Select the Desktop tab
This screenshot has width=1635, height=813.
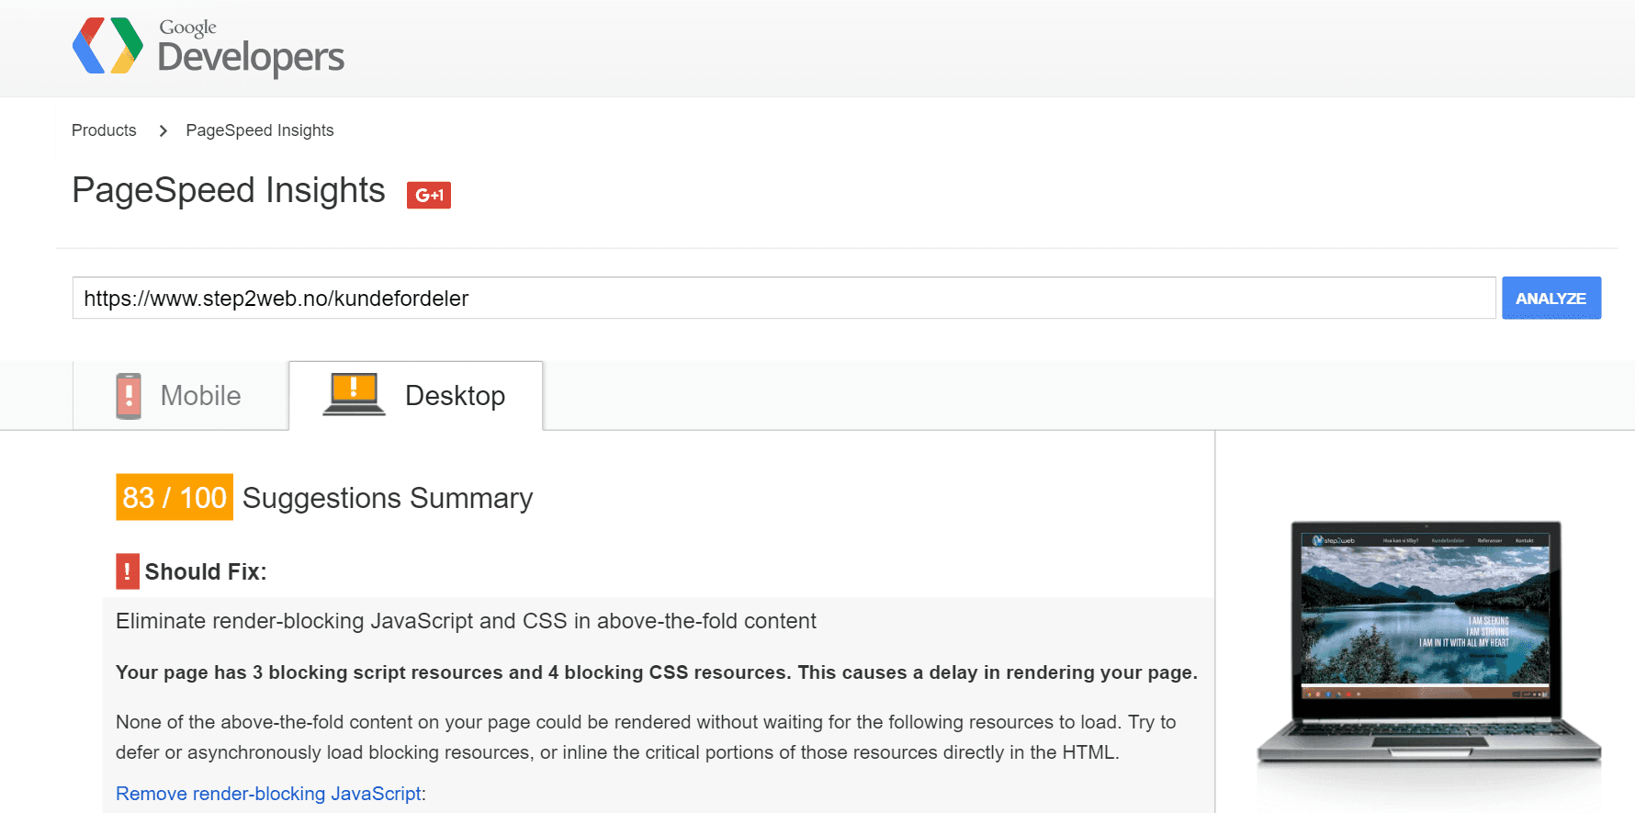tap(416, 396)
